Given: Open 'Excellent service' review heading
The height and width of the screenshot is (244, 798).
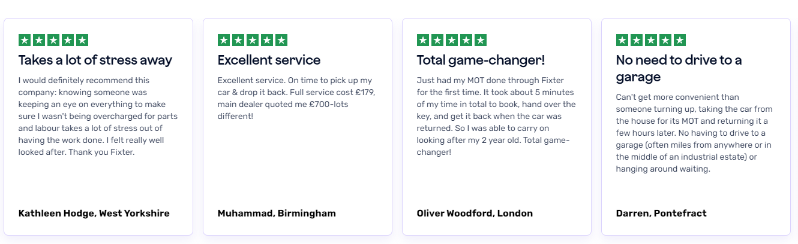Looking at the screenshot, I should (269, 60).
